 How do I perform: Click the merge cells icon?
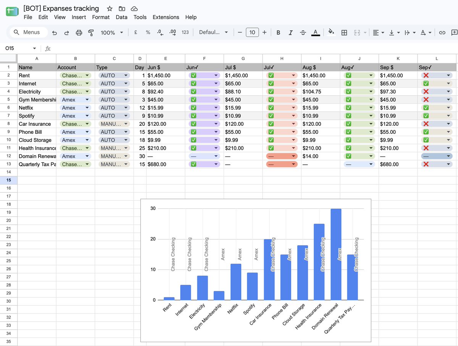[x=357, y=32]
